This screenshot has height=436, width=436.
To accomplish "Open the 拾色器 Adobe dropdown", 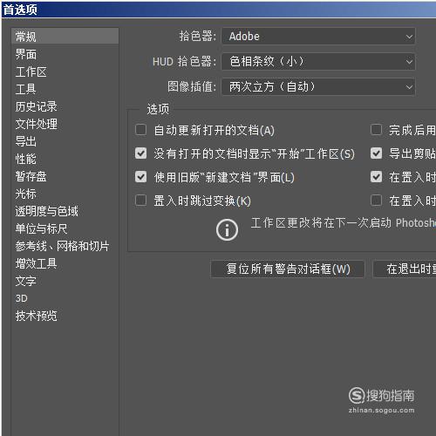I will click(318, 37).
